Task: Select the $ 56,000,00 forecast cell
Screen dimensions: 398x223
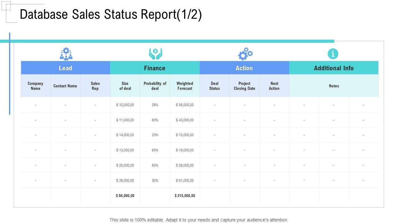Action: [185, 105]
